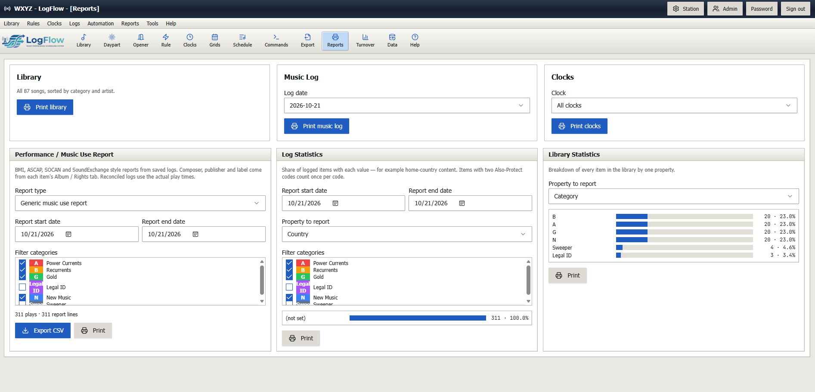Viewport: 815px width, 392px height.
Task: Click the Log Statistics report start date field
Action: [x=344, y=203]
